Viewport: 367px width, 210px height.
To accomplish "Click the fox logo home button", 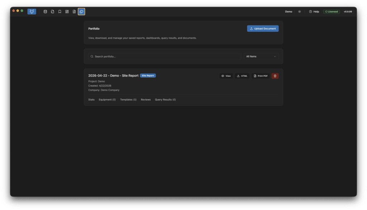I will (x=32, y=11).
